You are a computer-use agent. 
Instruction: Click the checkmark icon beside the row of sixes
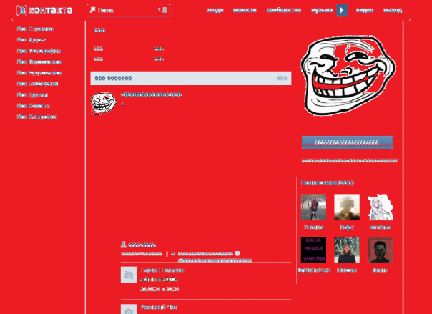tap(173, 254)
